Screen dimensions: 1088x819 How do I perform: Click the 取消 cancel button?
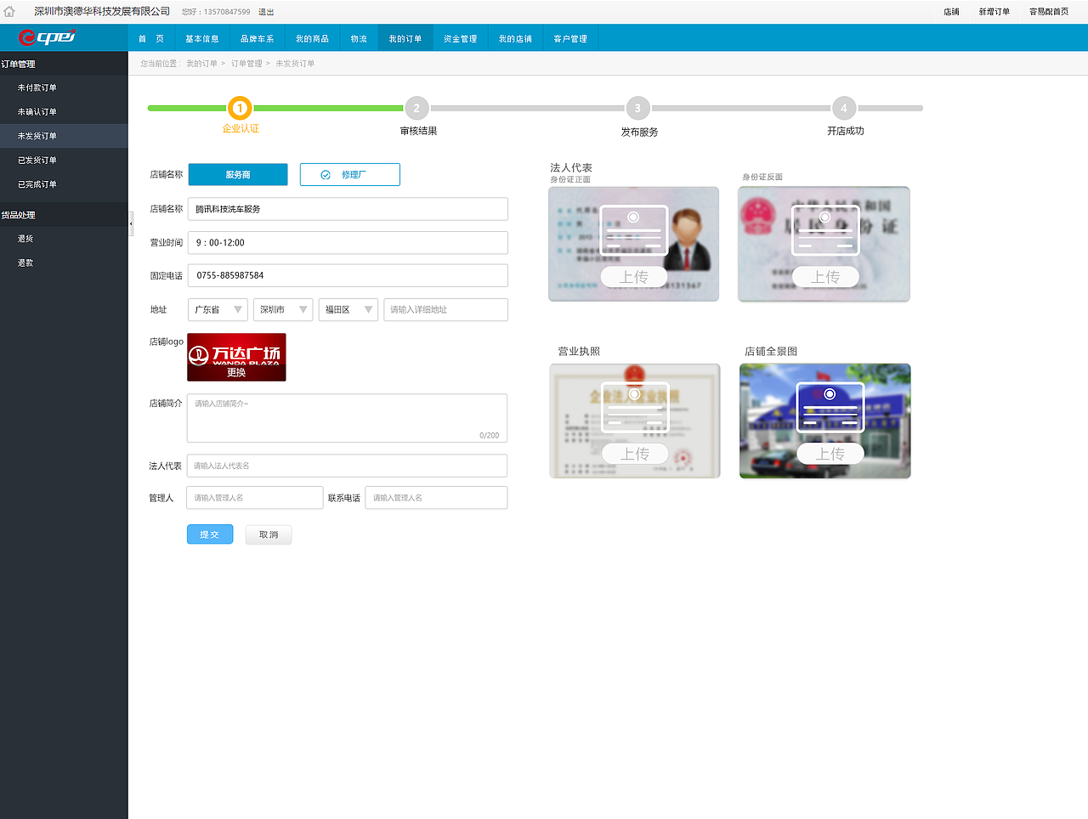pos(269,534)
